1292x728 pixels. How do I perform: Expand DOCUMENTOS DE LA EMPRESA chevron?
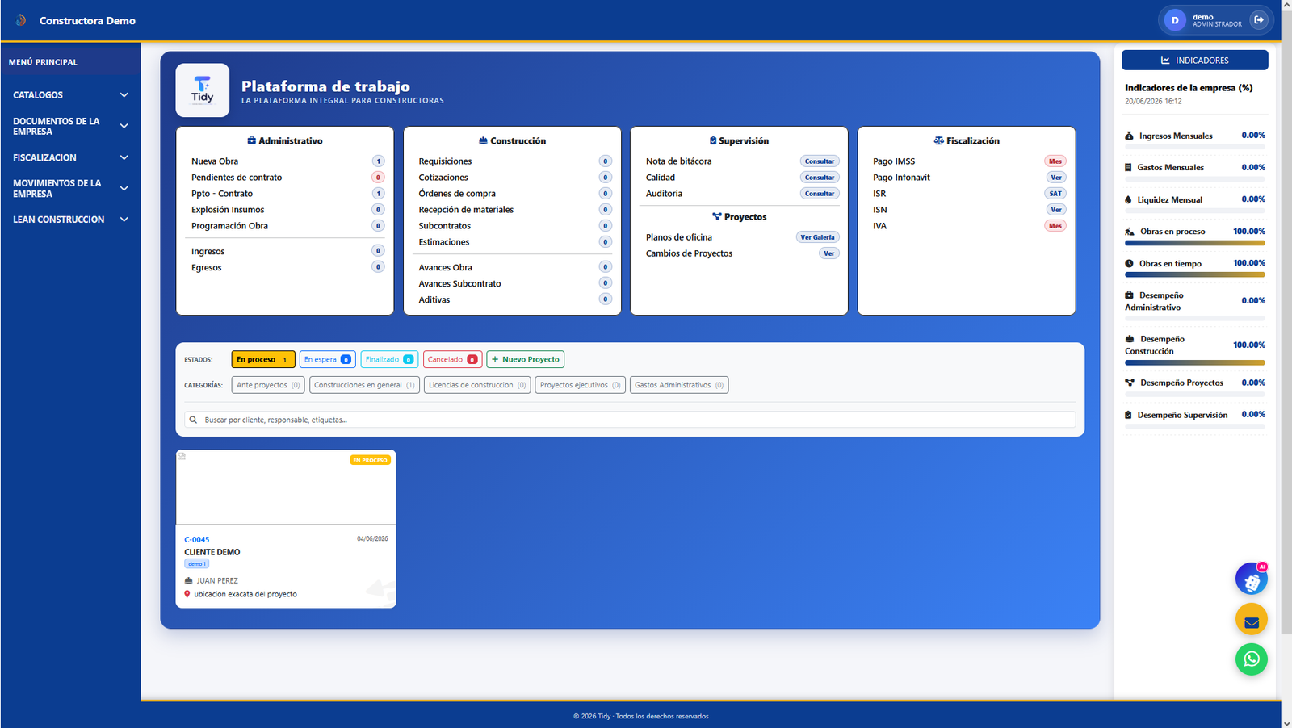pyautogui.click(x=124, y=126)
